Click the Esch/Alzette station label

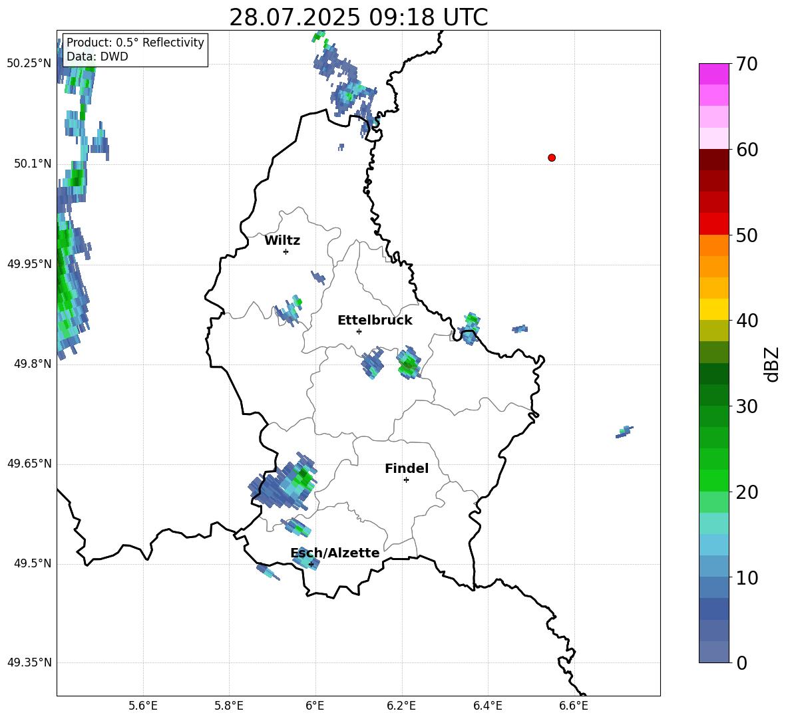point(335,553)
